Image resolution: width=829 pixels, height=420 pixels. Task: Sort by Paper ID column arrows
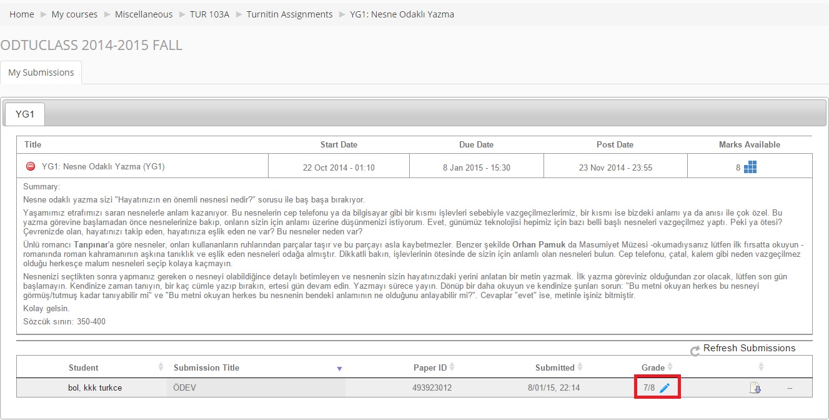tap(452, 367)
